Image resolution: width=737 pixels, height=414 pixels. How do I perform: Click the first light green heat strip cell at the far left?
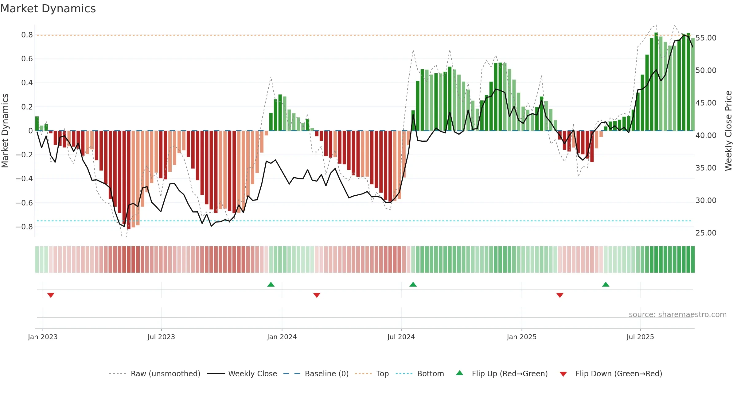coord(37,259)
